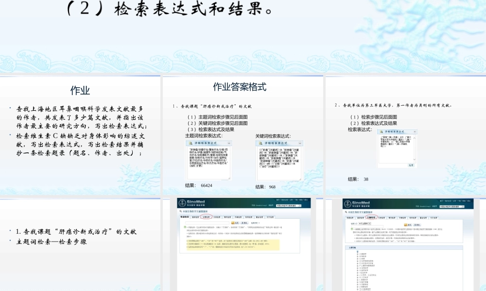The image size is (486, 291).
Task: Click the icon in the 主题词检索表达式 box header
Action: coord(191,144)
